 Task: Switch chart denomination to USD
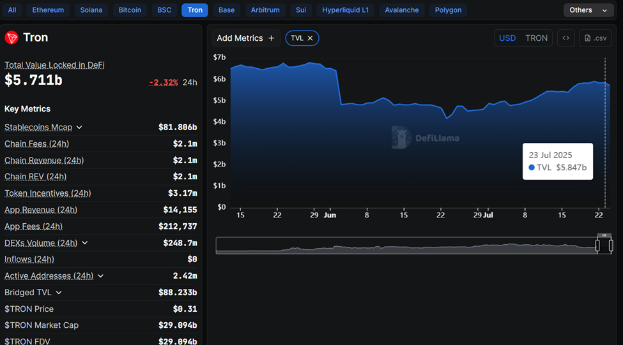point(507,38)
